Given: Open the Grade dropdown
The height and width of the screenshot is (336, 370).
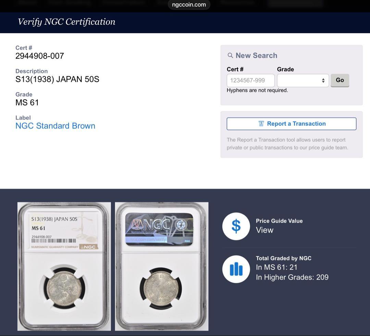Looking at the screenshot, I should click(x=303, y=81).
